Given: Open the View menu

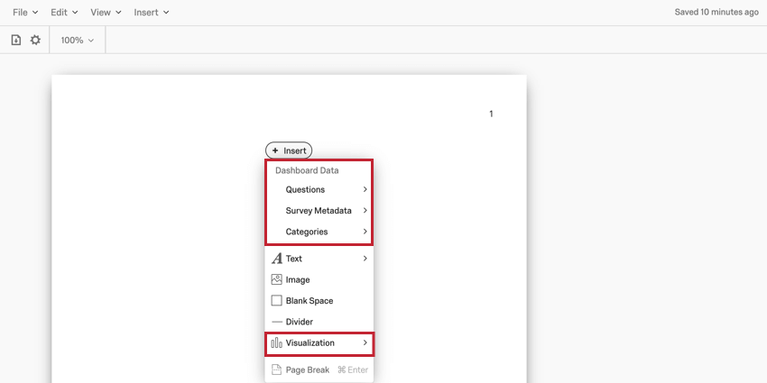Looking at the screenshot, I should (106, 13).
